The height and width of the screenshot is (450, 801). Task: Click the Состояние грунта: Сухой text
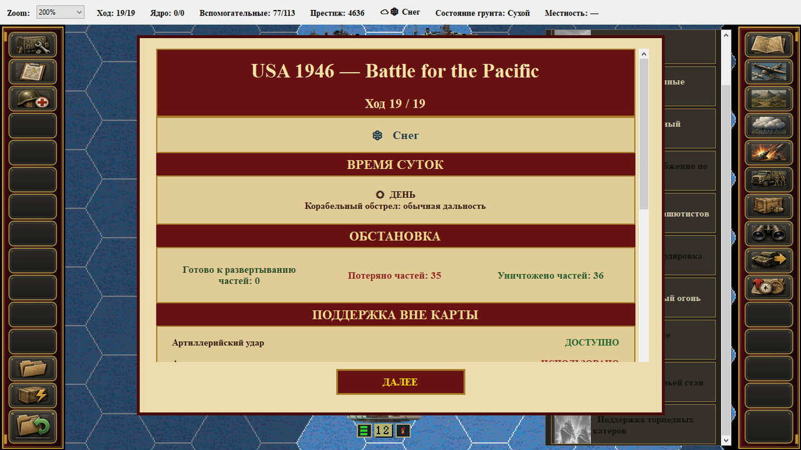482,13
